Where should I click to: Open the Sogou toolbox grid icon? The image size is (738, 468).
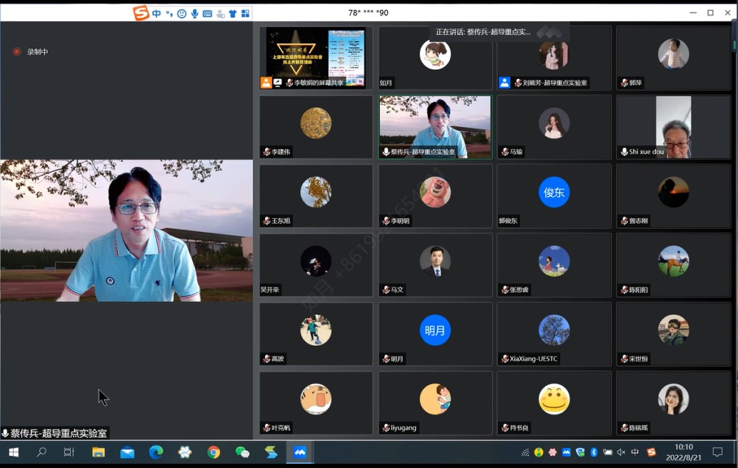[245, 14]
